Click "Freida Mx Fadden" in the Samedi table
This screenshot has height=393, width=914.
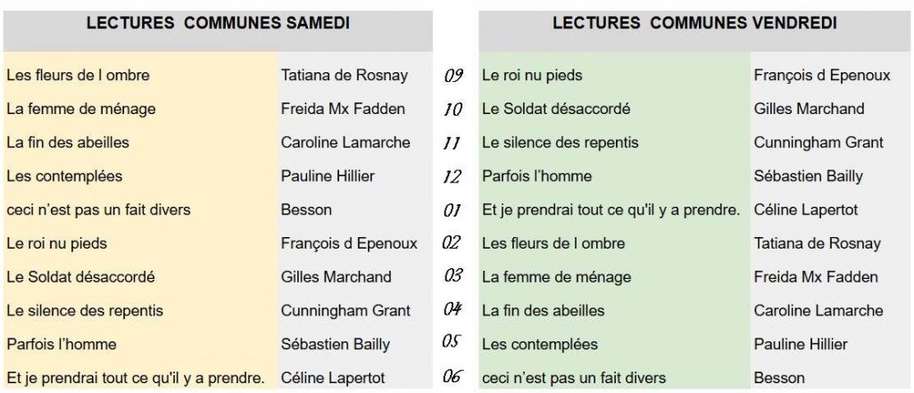coord(343,110)
